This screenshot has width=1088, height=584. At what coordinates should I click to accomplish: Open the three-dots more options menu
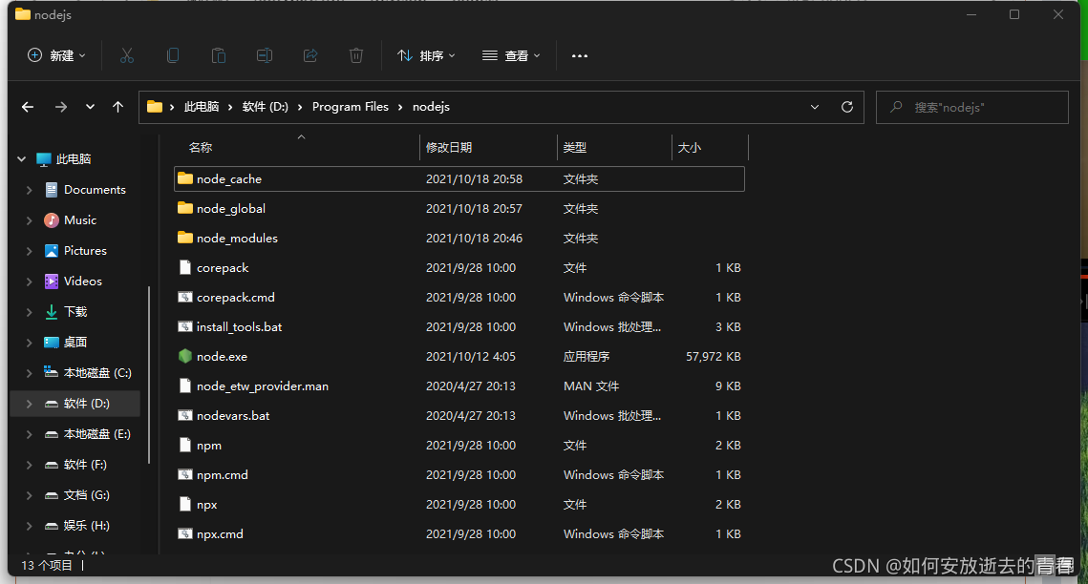(580, 55)
